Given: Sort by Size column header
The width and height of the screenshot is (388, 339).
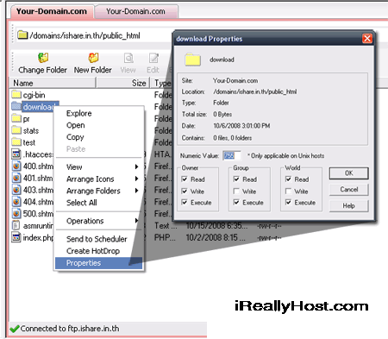Looking at the screenshot, I should [x=122, y=83].
